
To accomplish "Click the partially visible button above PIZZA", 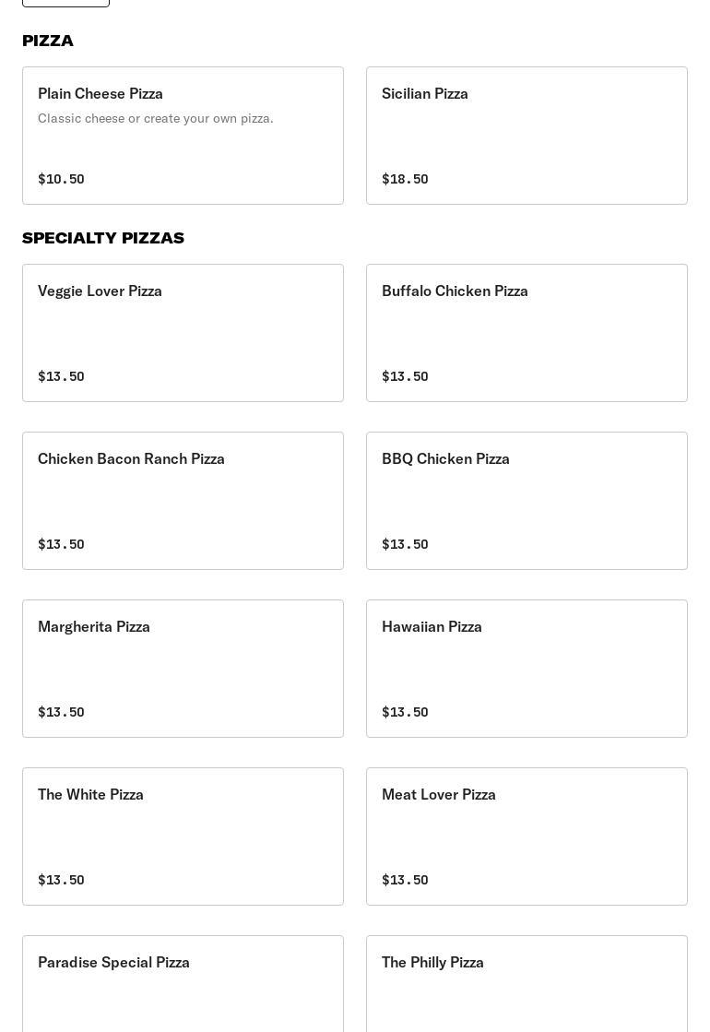I will pyautogui.click(x=65, y=3).
